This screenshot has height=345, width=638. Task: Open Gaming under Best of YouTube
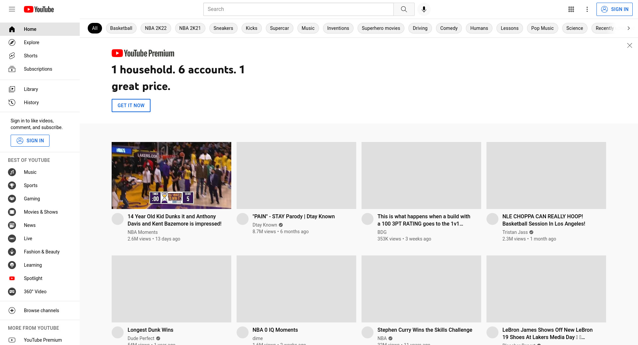pyautogui.click(x=40, y=199)
